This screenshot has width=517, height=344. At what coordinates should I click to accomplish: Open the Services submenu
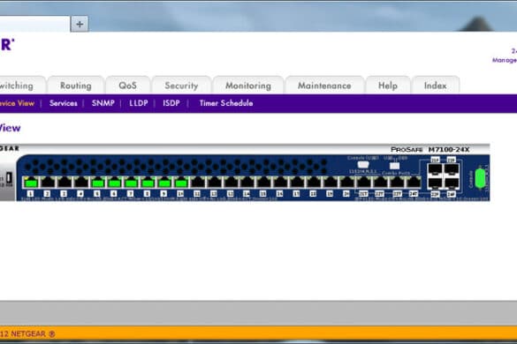[64, 103]
